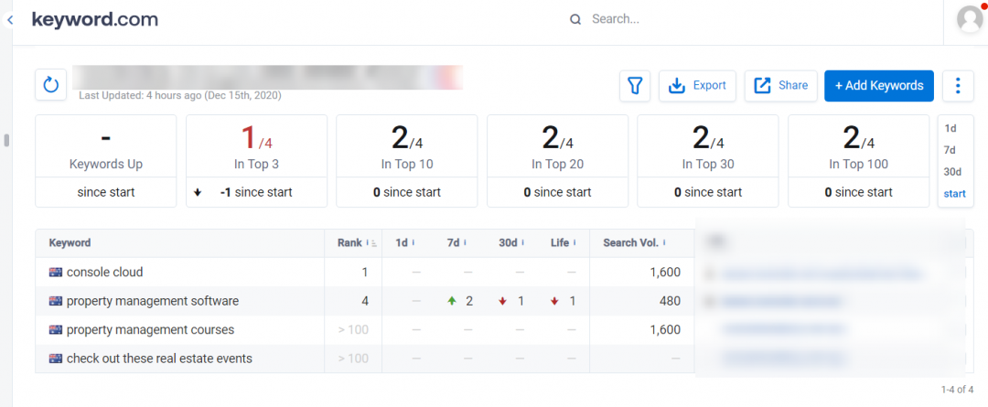Viewport: 988px width, 407px height.
Task: Click the Export button
Action: click(697, 85)
